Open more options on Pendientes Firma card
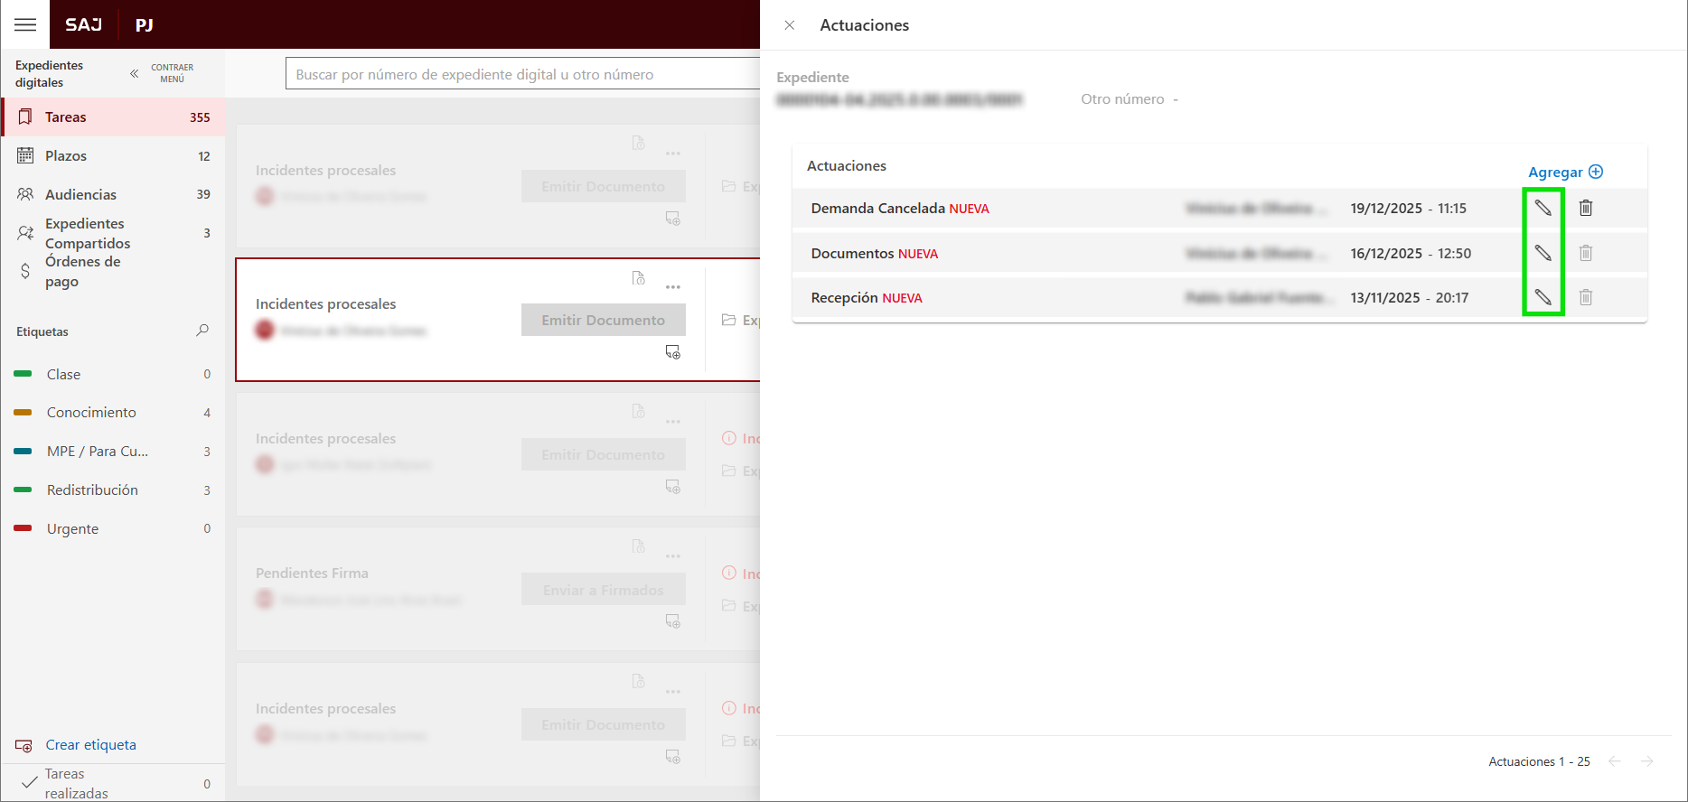Screen dimensions: 1688x802 673,556
